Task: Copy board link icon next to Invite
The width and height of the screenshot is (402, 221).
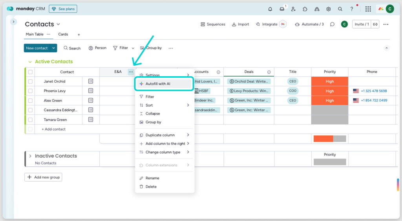Action: coord(375,24)
